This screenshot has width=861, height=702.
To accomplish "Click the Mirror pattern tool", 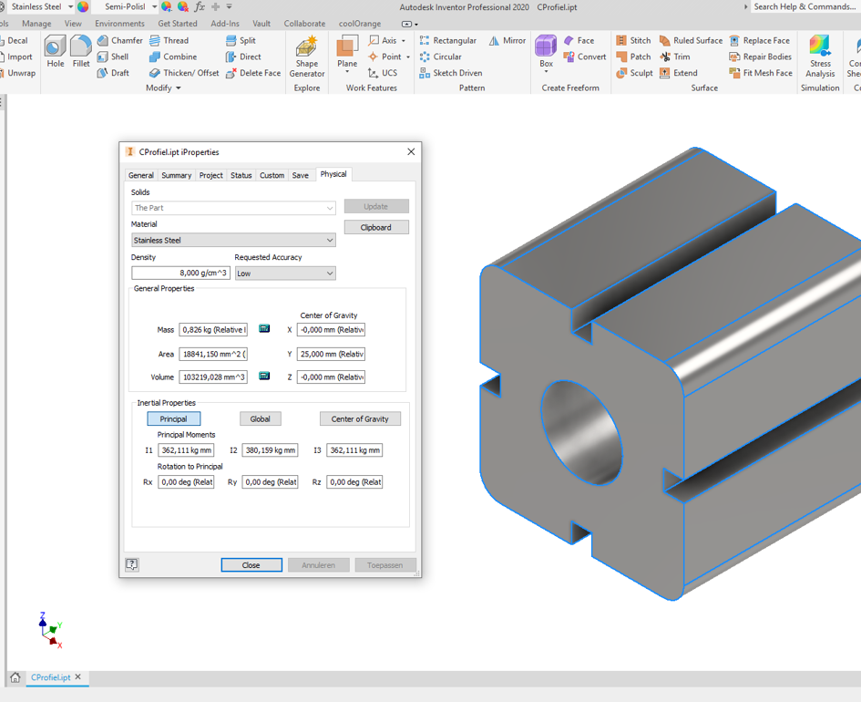I will coord(507,40).
